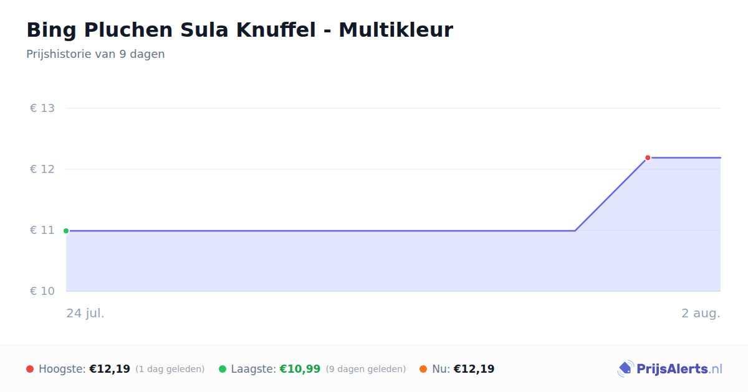Click the PrijsAlerts price tag logo icon

625,369
